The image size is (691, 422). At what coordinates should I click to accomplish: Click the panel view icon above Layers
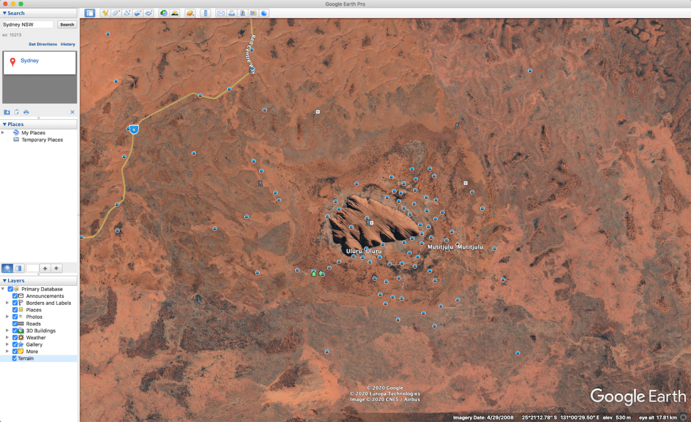(18, 268)
